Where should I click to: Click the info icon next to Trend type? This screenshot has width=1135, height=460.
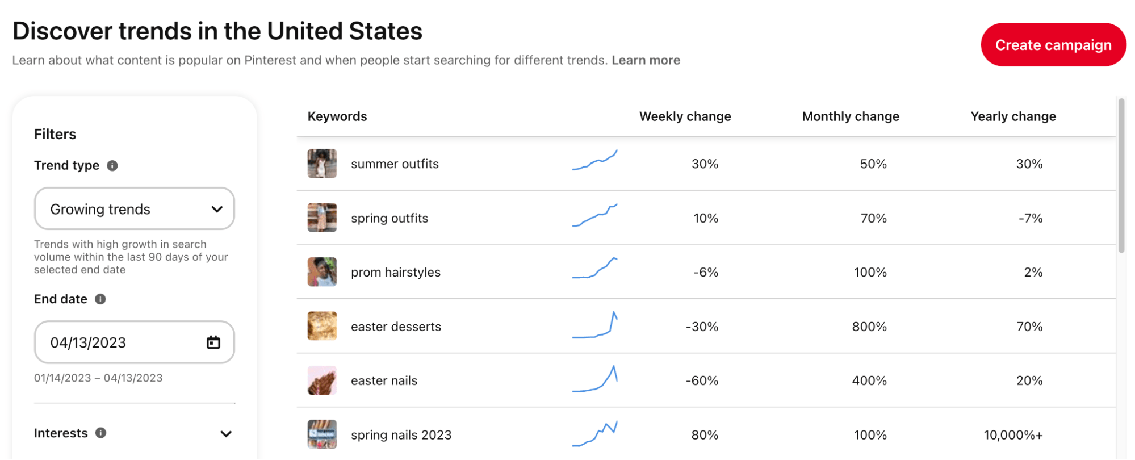[111, 166]
